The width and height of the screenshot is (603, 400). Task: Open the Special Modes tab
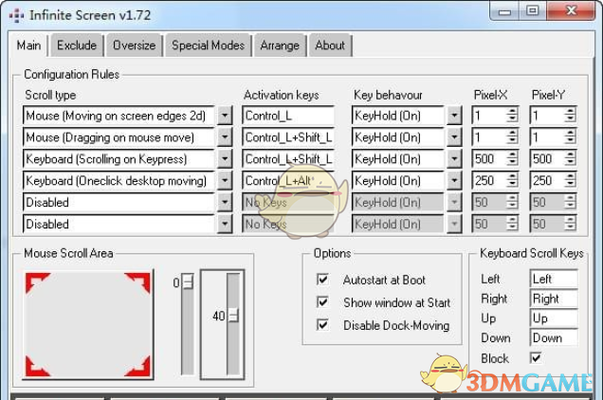[x=208, y=45]
